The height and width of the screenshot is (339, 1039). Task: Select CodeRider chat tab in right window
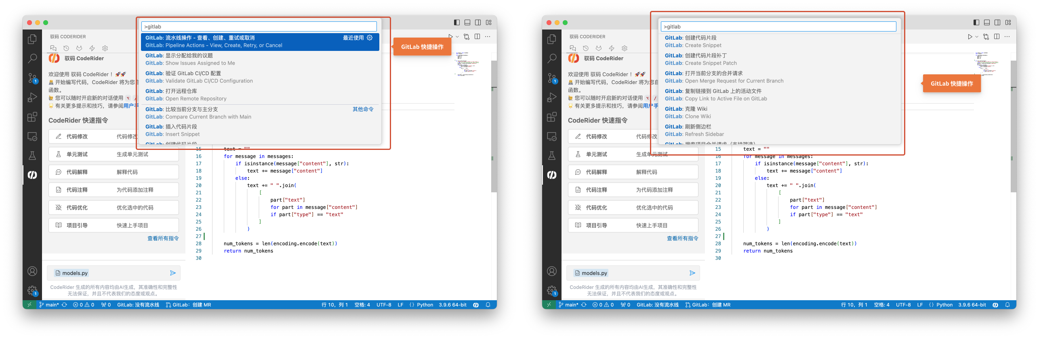pyautogui.click(x=572, y=48)
